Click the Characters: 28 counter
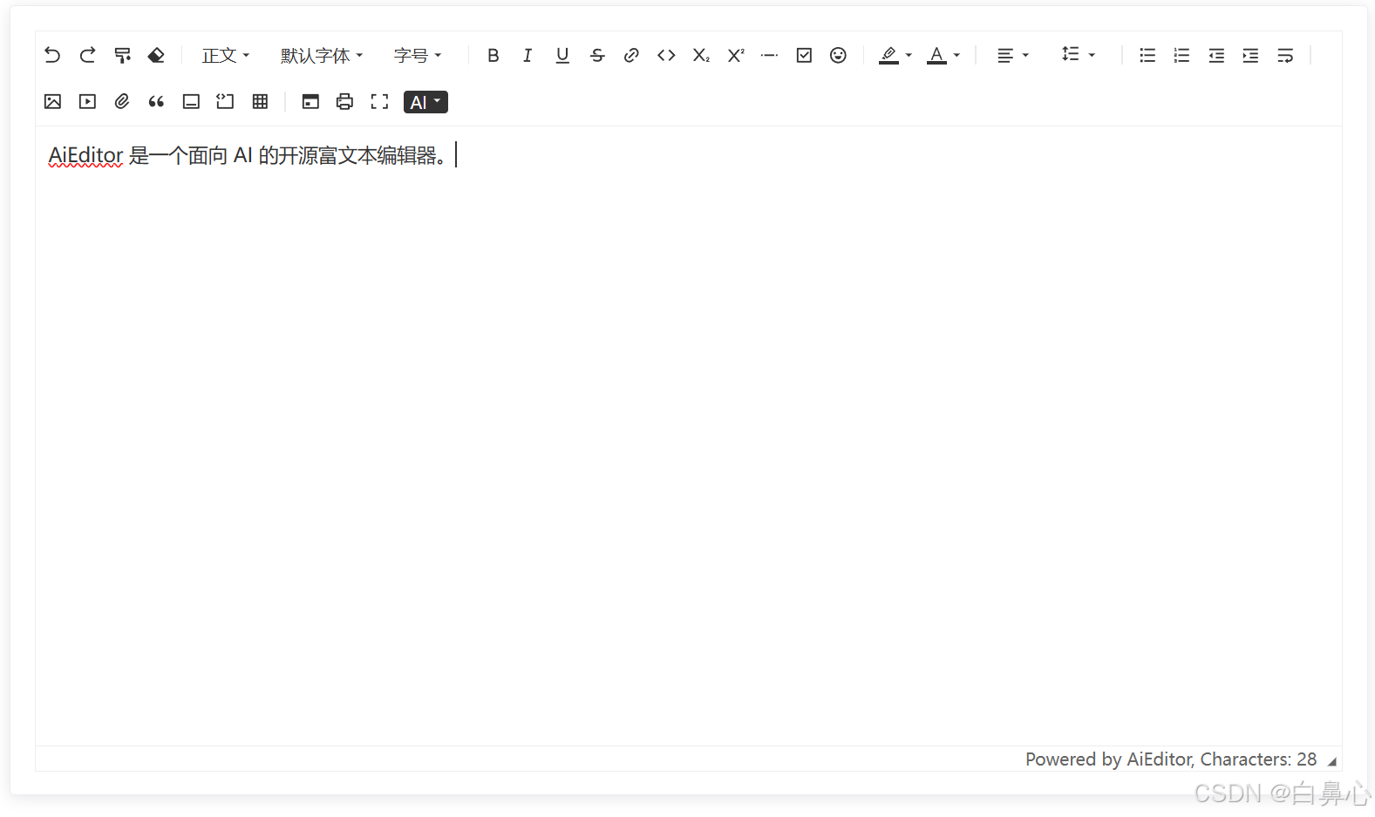 click(x=1258, y=759)
